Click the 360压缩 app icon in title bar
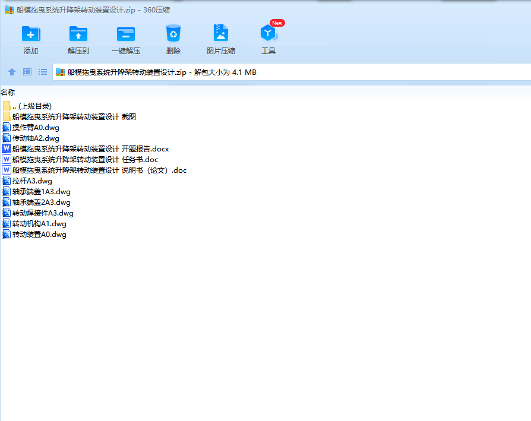Screen dimensions: 531x421 point(10,10)
